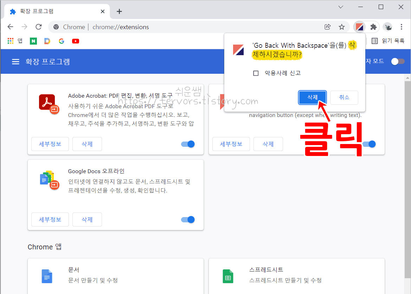Click the scrollbar up arrow
The image size is (411, 294).
click(407, 78)
